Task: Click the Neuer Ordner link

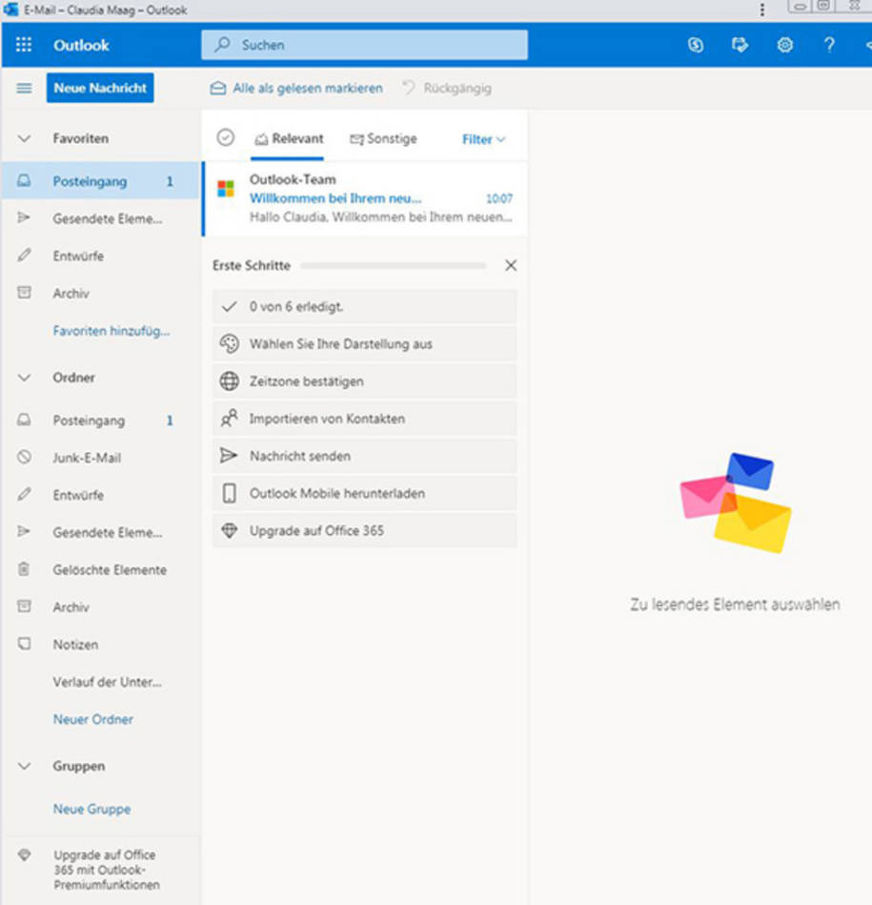Action: pyautogui.click(x=92, y=719)
